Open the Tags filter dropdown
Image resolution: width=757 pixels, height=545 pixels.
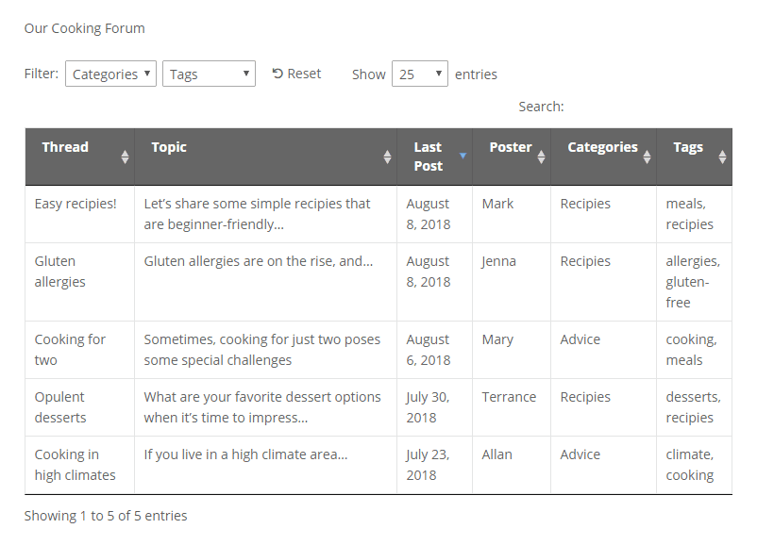(x=209, y=73)
